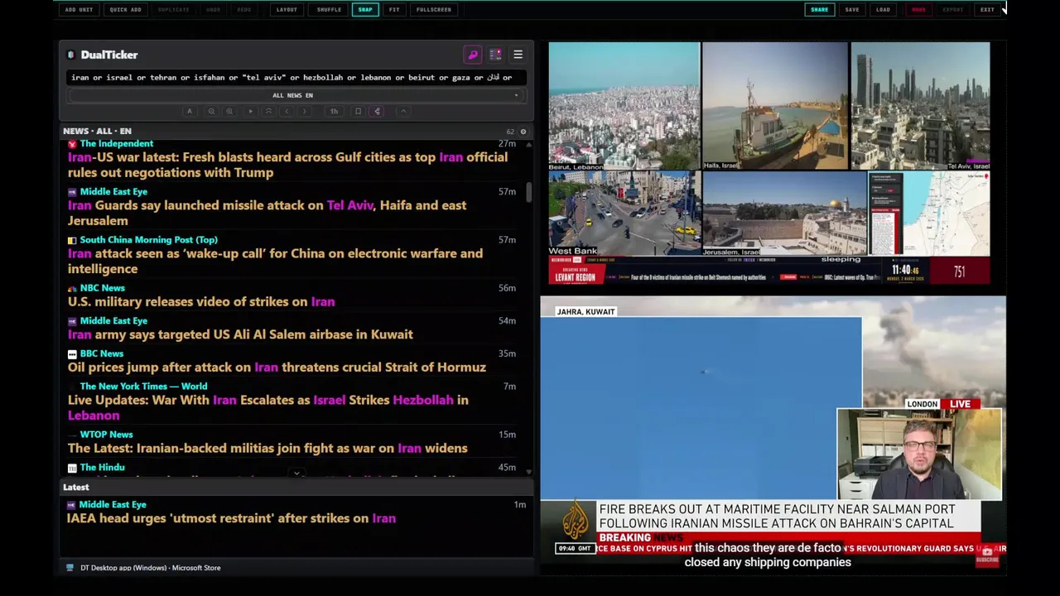This screenshot has width=1060, height=596.
Task: Click the play ticker icon
Action: coord(250,111)
